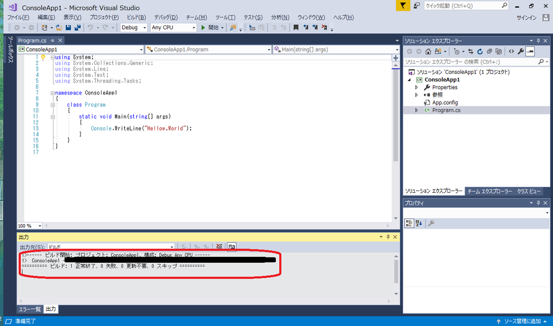
Task: Pin the Program.cs tab
Action: [x=52, y=40]
